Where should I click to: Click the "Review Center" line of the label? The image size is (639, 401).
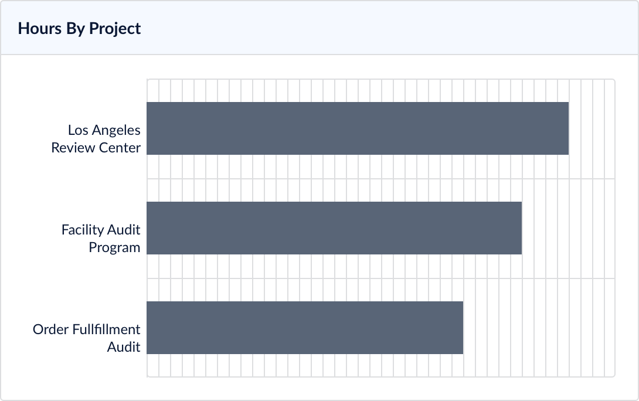tap(96, 148)
